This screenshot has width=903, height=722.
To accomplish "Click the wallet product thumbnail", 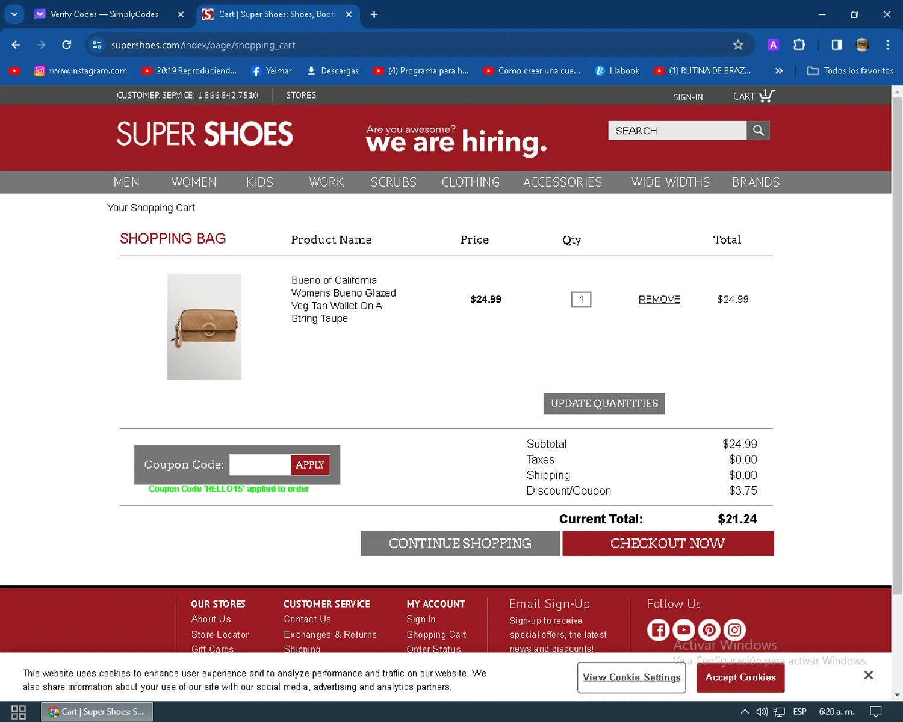I will coord(205,327).
